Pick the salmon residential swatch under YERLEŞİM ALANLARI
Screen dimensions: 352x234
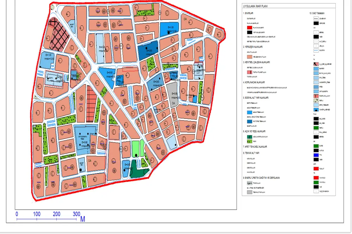coord(250,57)
